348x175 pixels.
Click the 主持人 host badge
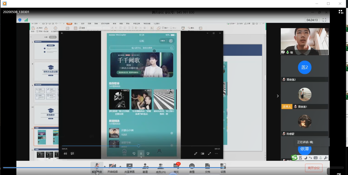tap(287, 107)
